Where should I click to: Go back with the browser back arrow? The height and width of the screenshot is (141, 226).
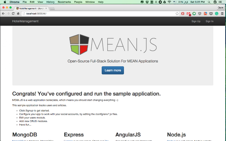click(x=3, y=13)
